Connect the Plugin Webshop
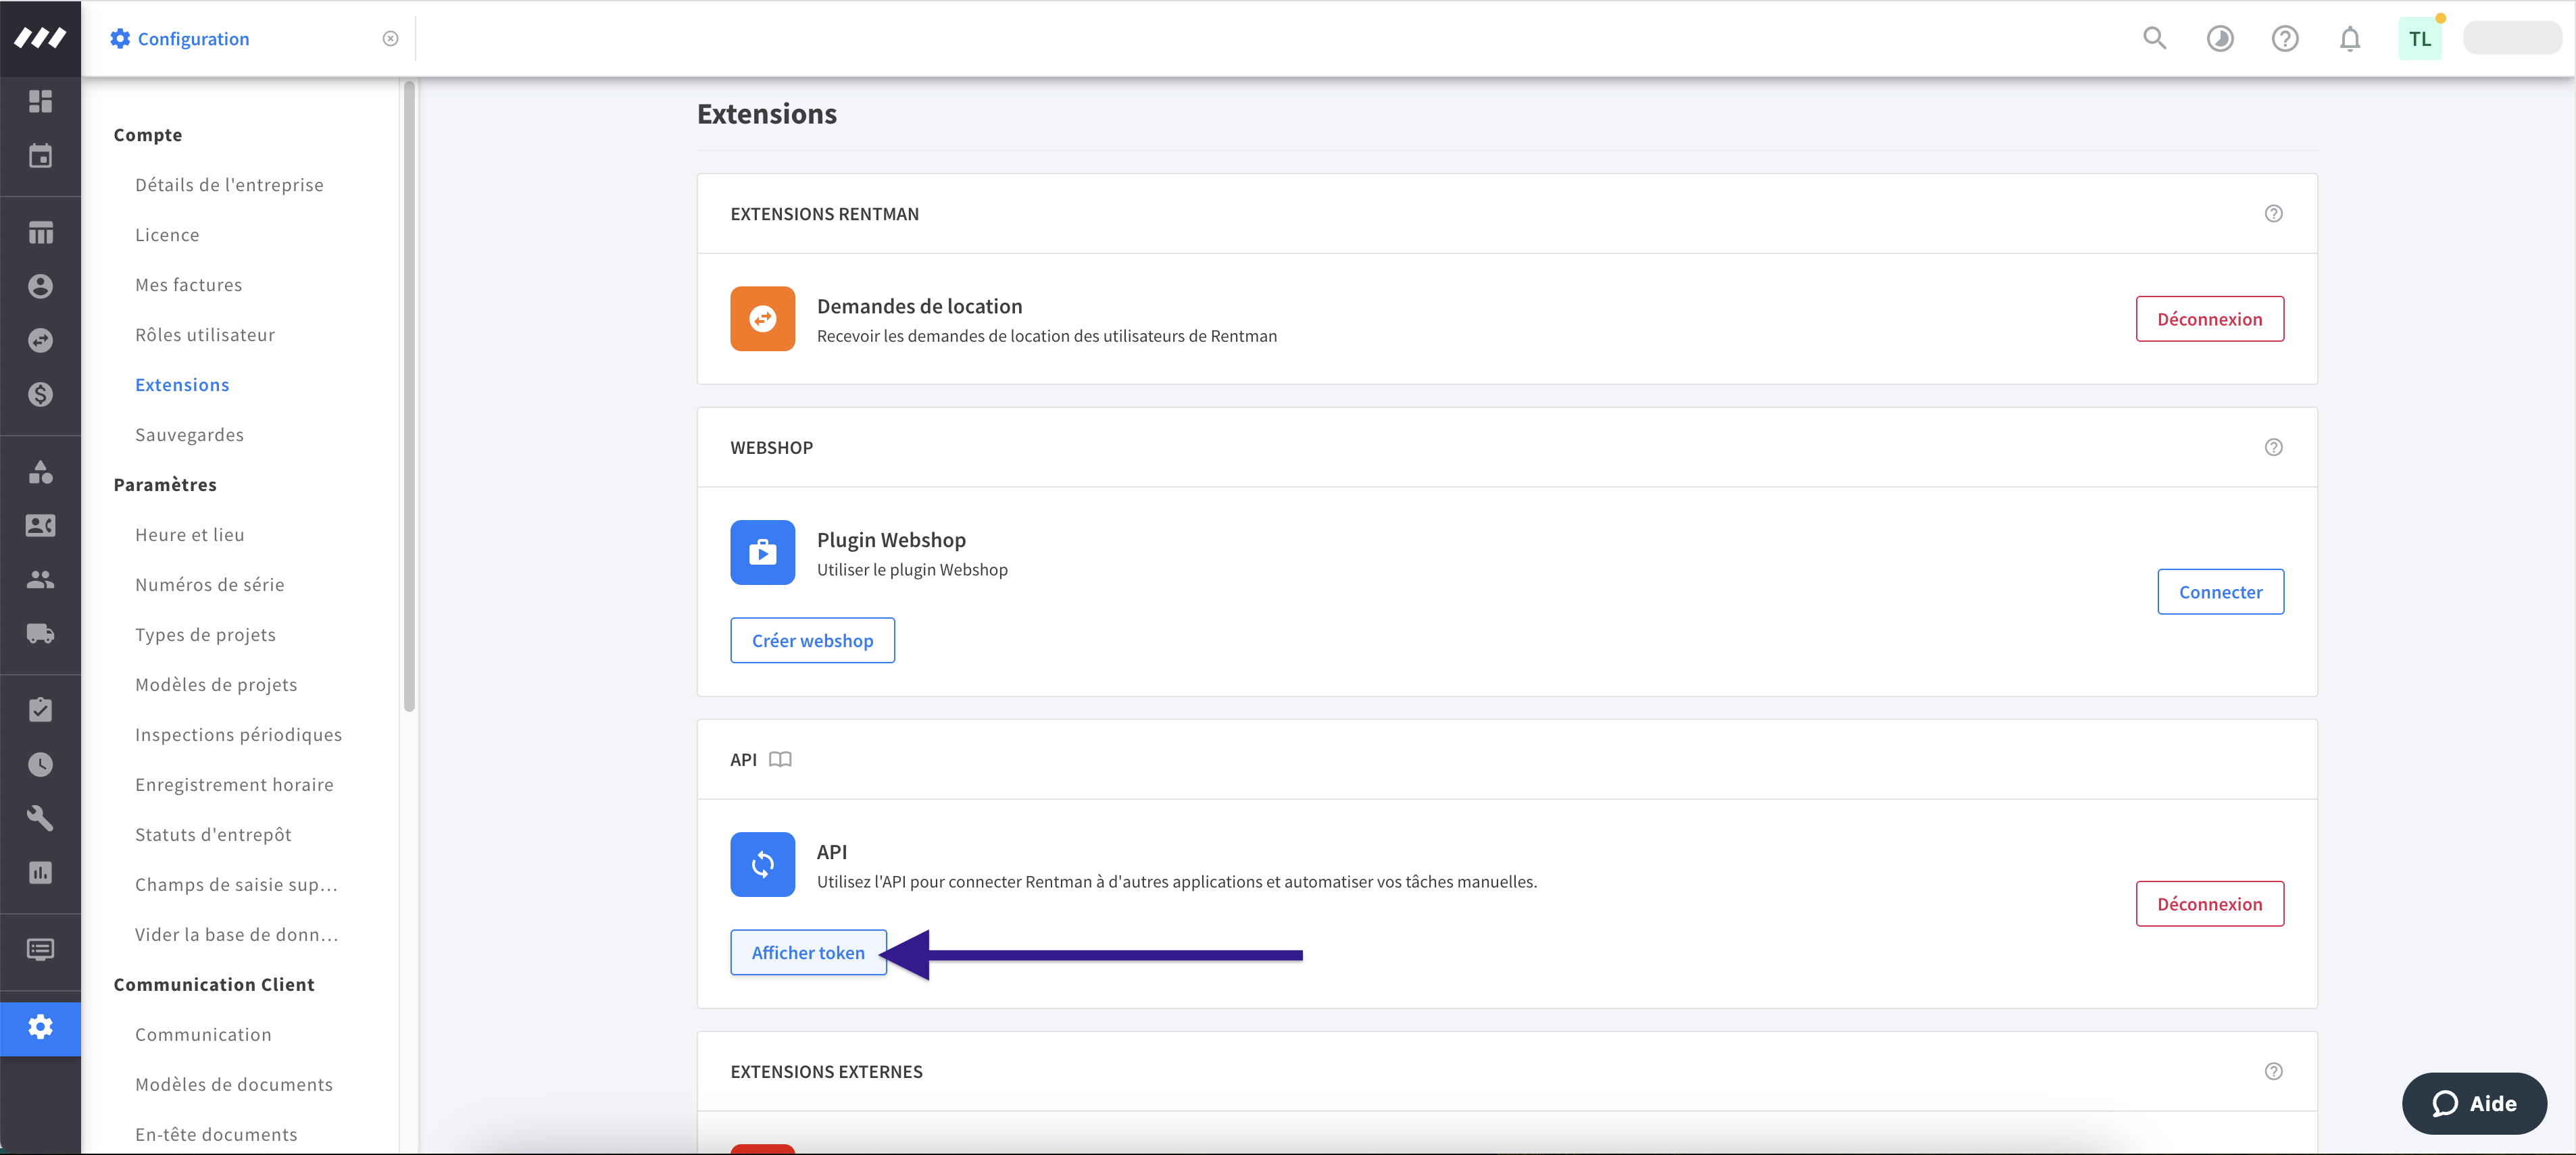The image size is (2576, 1155). coord(2219,592)
